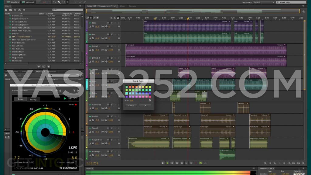
Task: Click the green play icon in Loudness Radar
Action: coord(65,98)
